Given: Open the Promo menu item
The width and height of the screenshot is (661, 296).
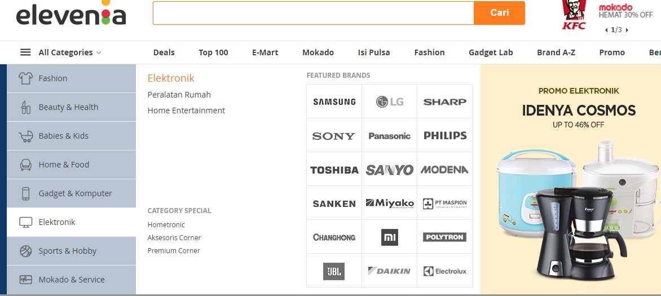Looking at the screenshot, I should pos(612,52).
